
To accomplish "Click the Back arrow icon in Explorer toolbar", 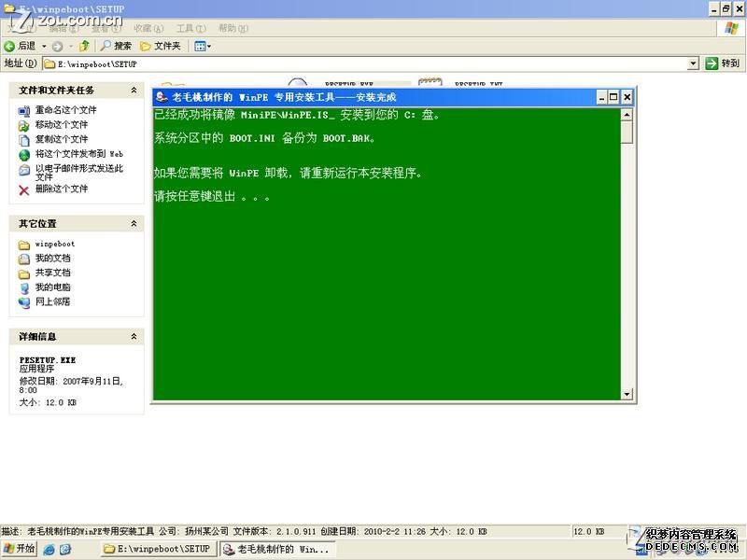I will click(x=9, y=46).
